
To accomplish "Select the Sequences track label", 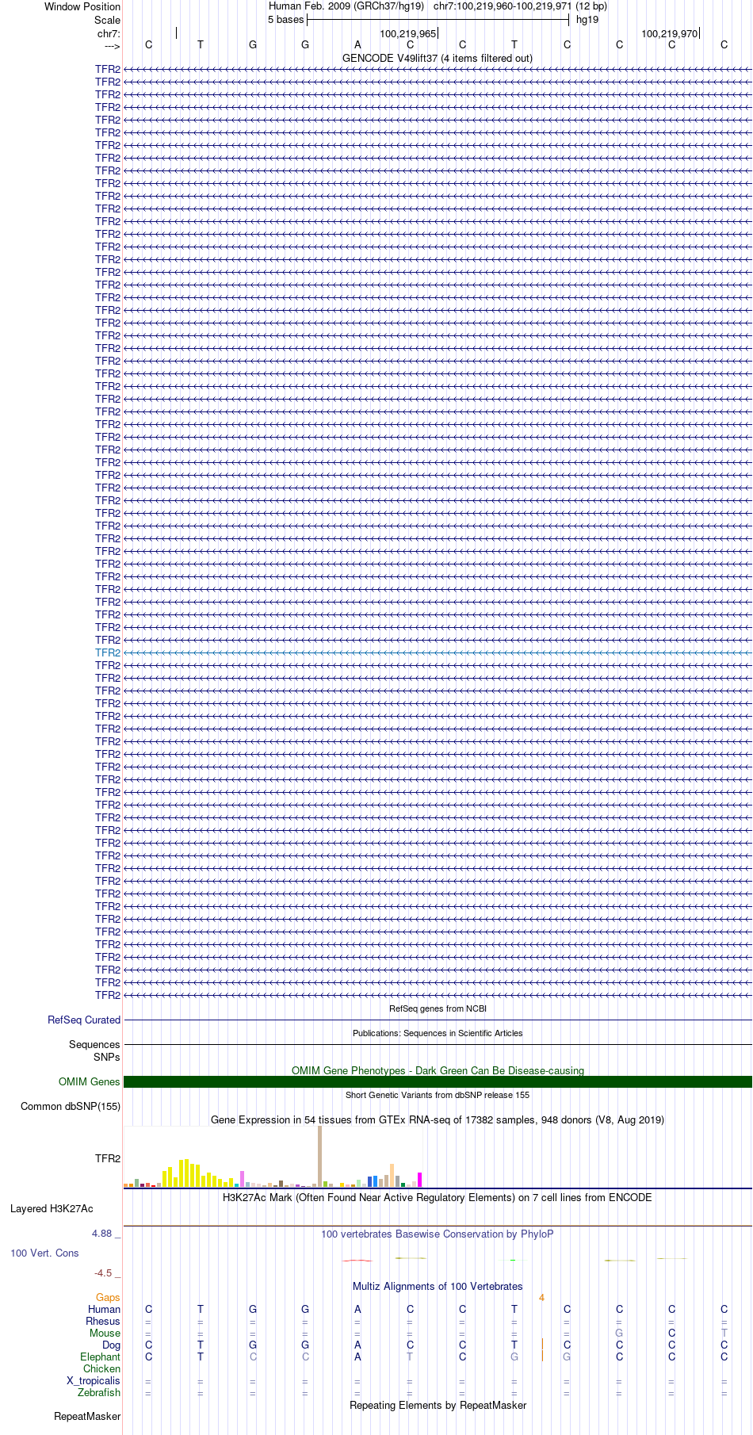I will click(x=94, y=1045).
